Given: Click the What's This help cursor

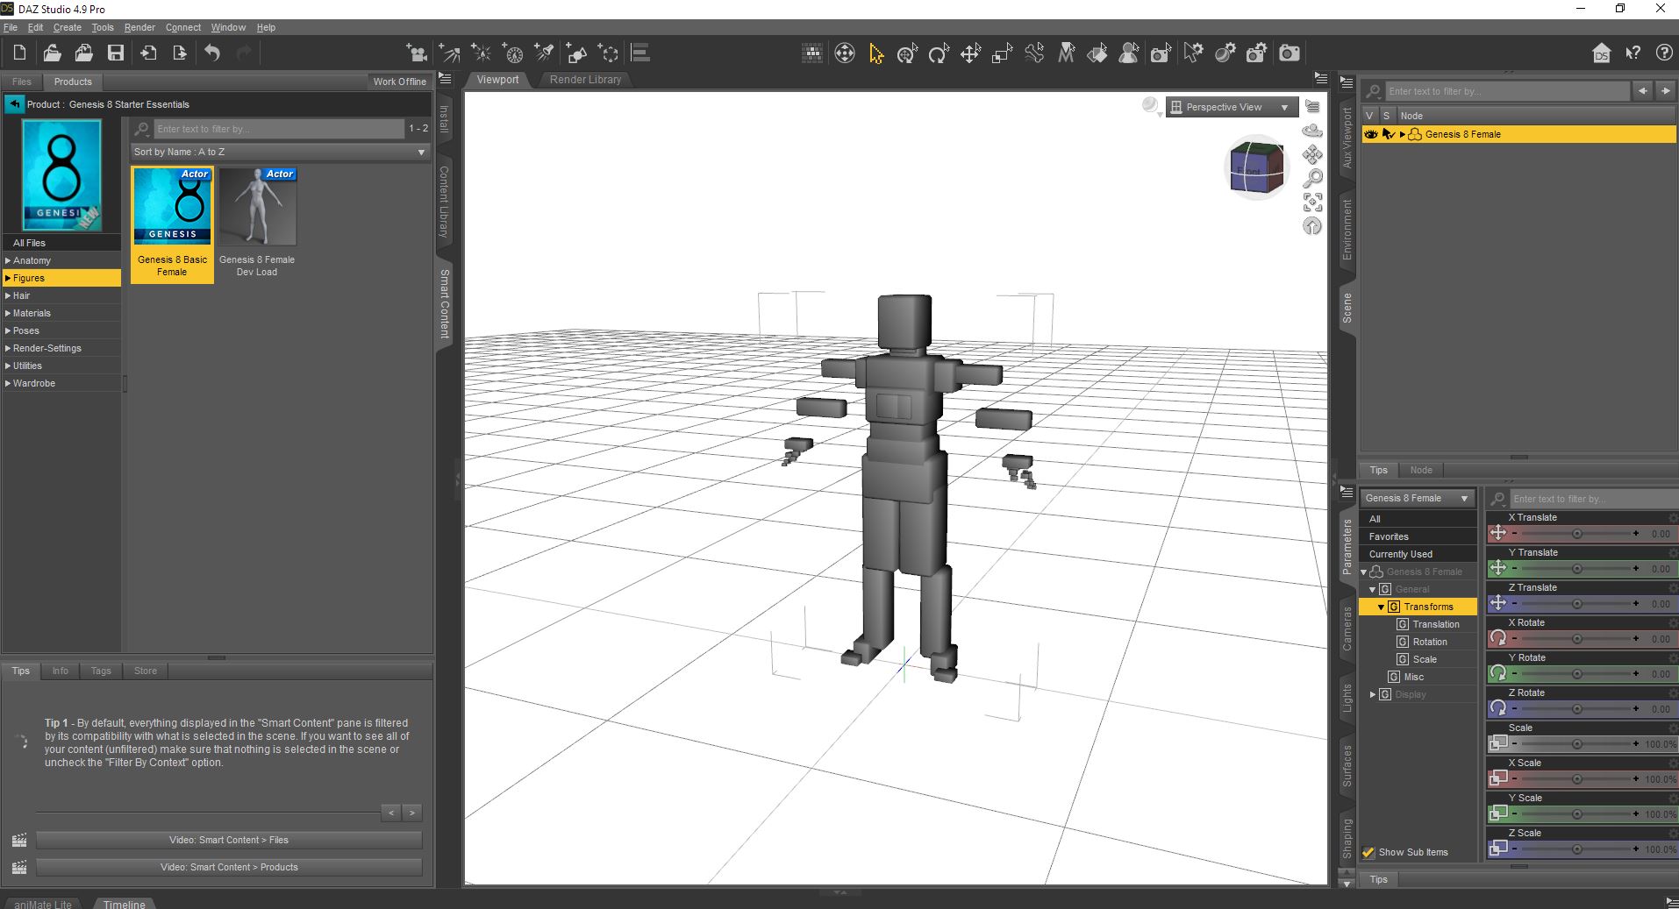Looking at the screenshot, I should 1633,53.
